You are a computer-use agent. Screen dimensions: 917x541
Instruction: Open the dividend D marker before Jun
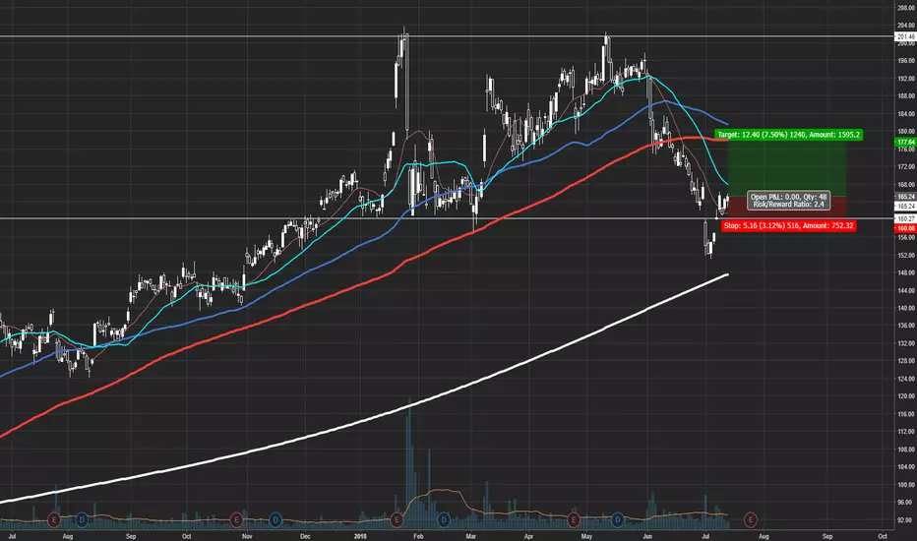tap(618, 519)
